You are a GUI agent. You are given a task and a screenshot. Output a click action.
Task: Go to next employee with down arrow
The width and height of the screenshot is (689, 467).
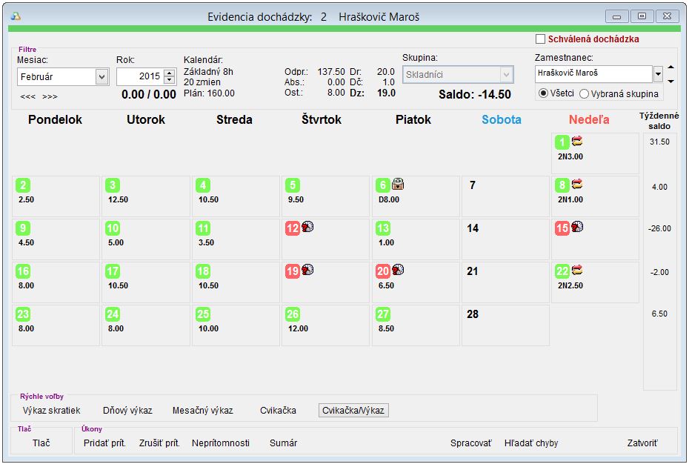coord(670,82)
